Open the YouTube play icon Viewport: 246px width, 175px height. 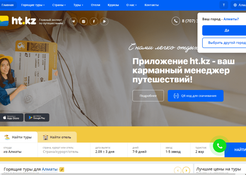104,21
